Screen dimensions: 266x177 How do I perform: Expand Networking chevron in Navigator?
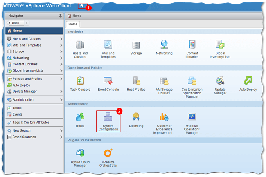point(61,58)
